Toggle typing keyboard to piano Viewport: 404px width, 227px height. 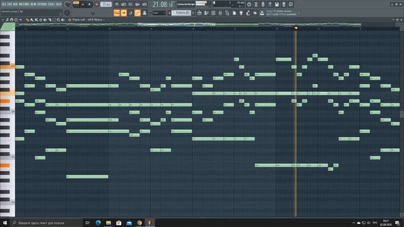coord(117,13)
